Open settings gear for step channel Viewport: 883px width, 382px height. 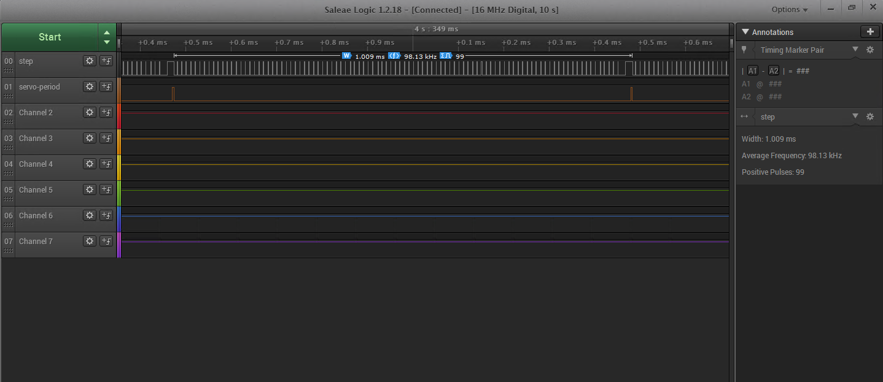[x=90, y=61]
